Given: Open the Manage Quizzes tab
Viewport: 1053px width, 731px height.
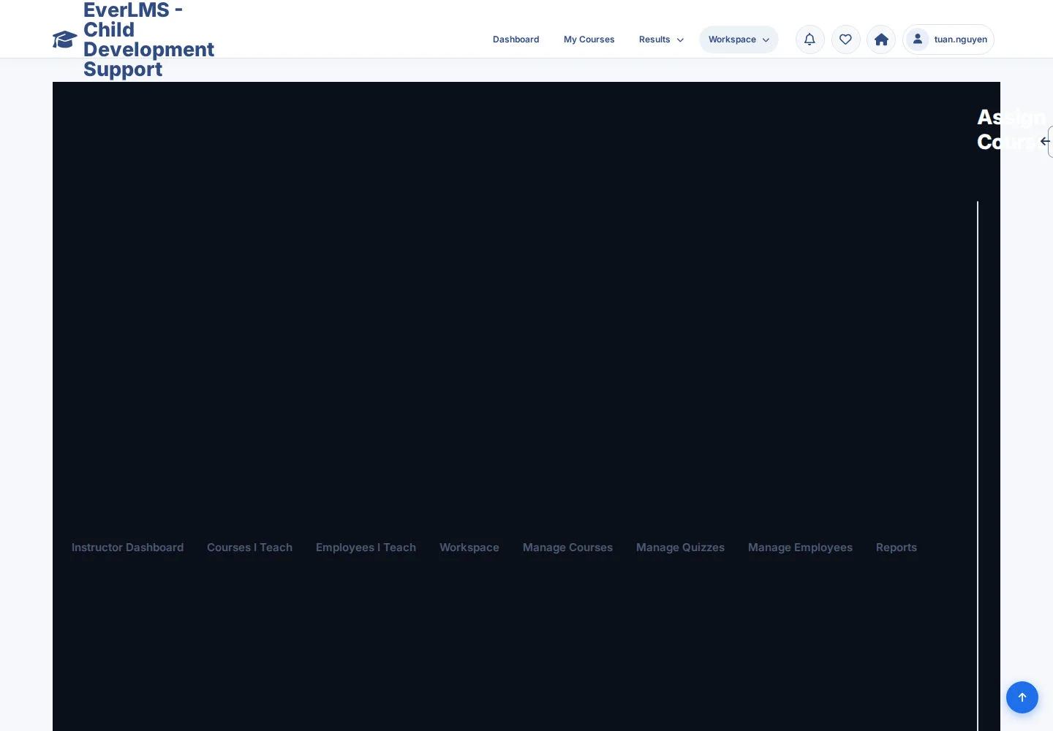Looking at the screenshot, I should pyautogui.click(x=680, y=548).
